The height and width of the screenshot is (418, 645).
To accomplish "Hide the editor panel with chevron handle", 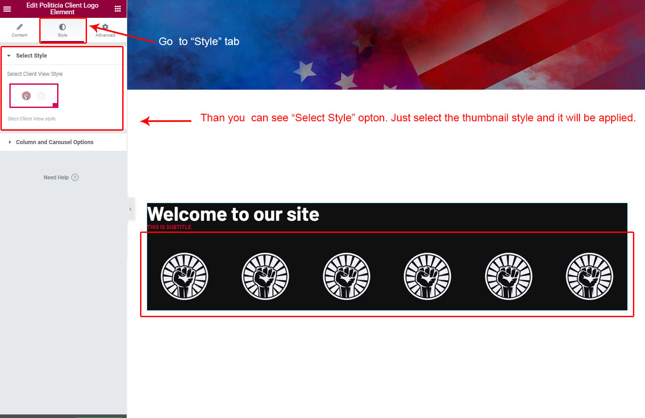I will 130,209.
